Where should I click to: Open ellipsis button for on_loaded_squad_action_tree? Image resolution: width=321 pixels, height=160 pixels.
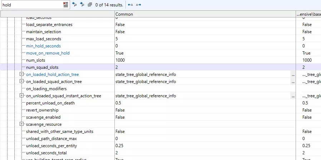click(x=293, y=82)
